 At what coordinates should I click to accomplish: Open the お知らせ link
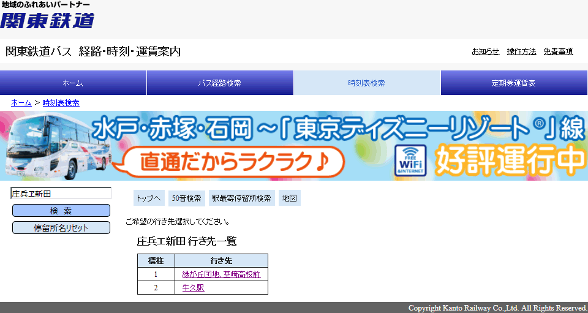tap(485, 51)
